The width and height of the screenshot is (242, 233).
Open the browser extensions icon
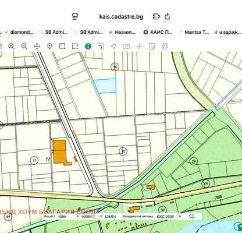click(x=156, y=17)
